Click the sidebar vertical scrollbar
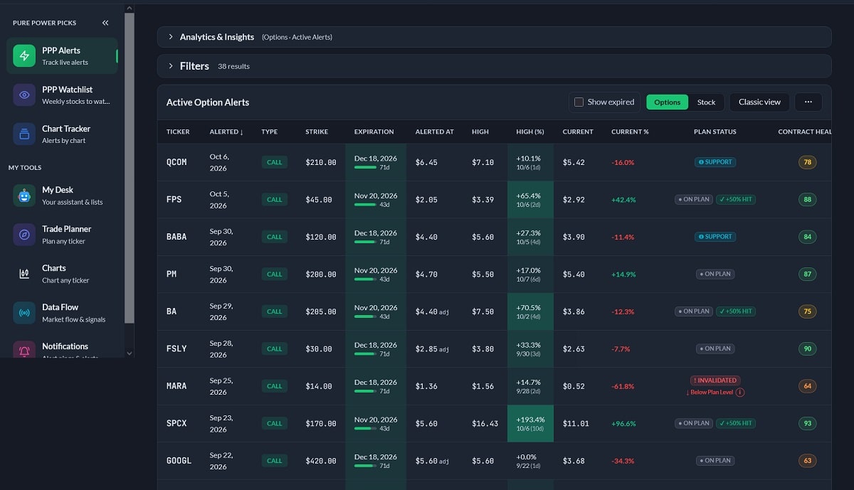The width and height of the screenshot is (854, 490). 129,169
